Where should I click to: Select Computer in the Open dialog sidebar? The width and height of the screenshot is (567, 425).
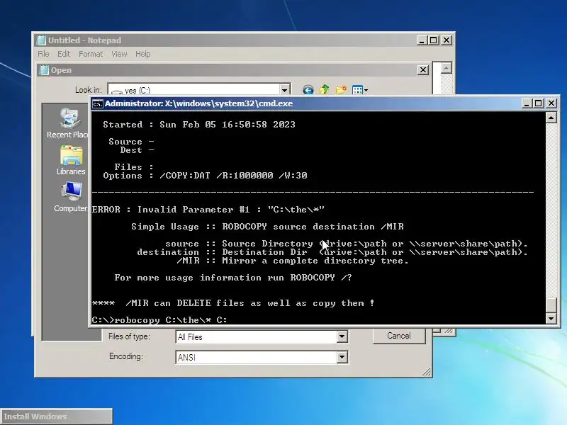70,198
